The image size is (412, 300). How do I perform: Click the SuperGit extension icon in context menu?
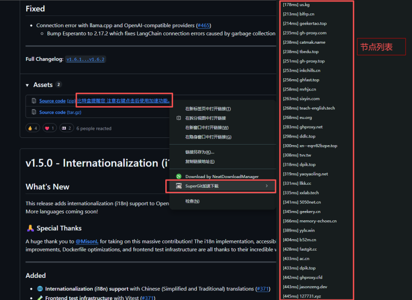coord(179,186)
